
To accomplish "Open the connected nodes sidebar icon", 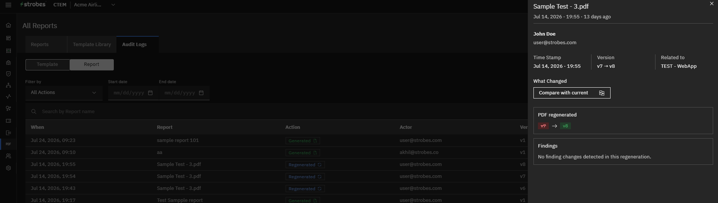I will coord(8,109).
